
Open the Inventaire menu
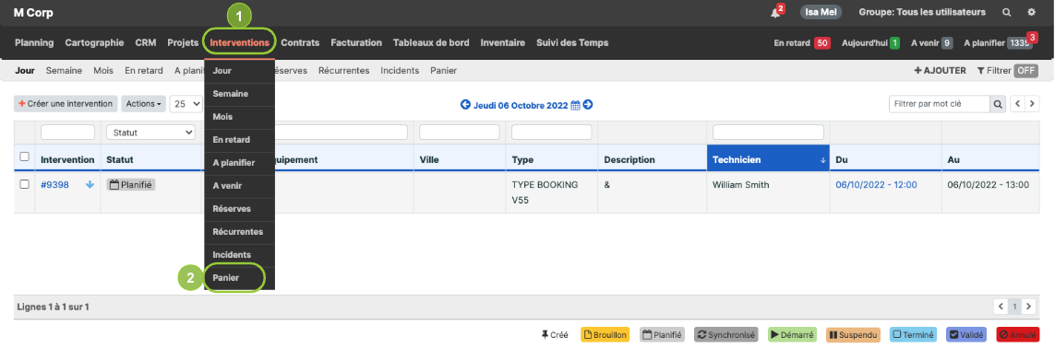pos(503,42)
